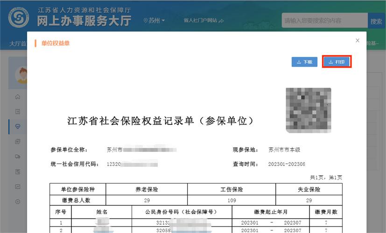Click the 姓名 column header

pos(102,212)
